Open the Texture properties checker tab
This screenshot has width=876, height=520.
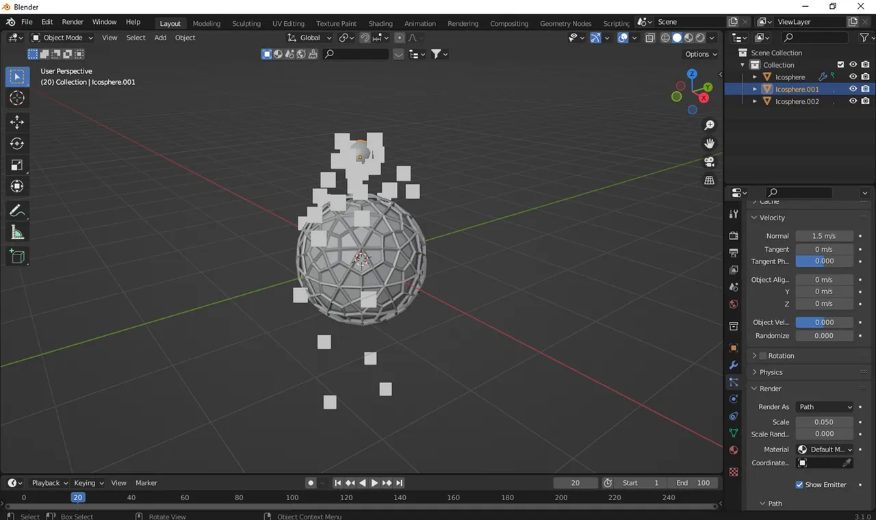click(x=734, y=472)
